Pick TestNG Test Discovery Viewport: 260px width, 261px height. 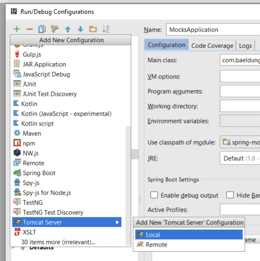67,212
